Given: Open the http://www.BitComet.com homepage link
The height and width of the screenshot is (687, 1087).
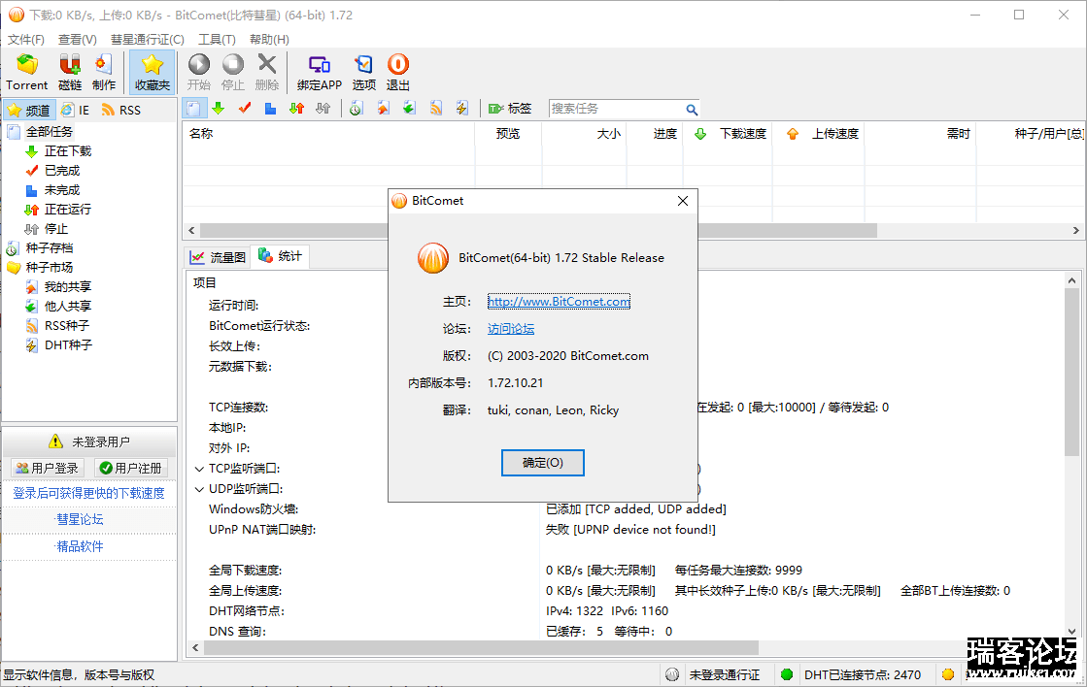Looking at the screenshot, I should coord(559,302).
